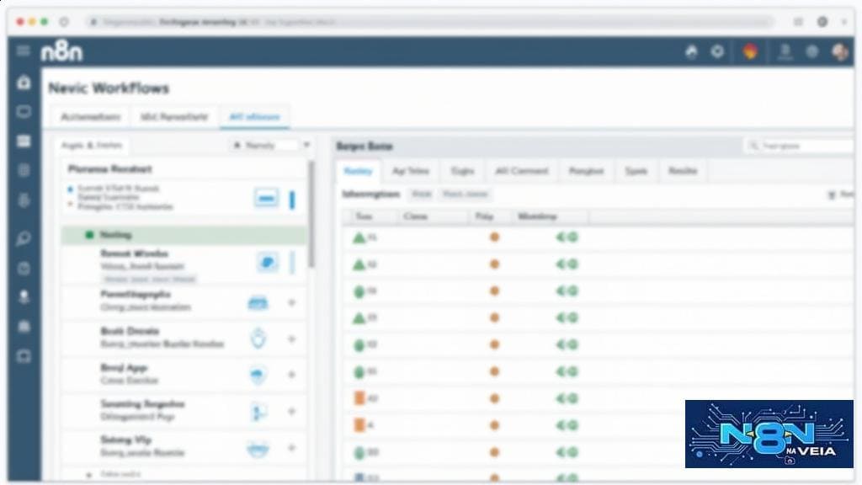
Task: Click the green triangle status icon in the first table row
Action: point(359,237)
